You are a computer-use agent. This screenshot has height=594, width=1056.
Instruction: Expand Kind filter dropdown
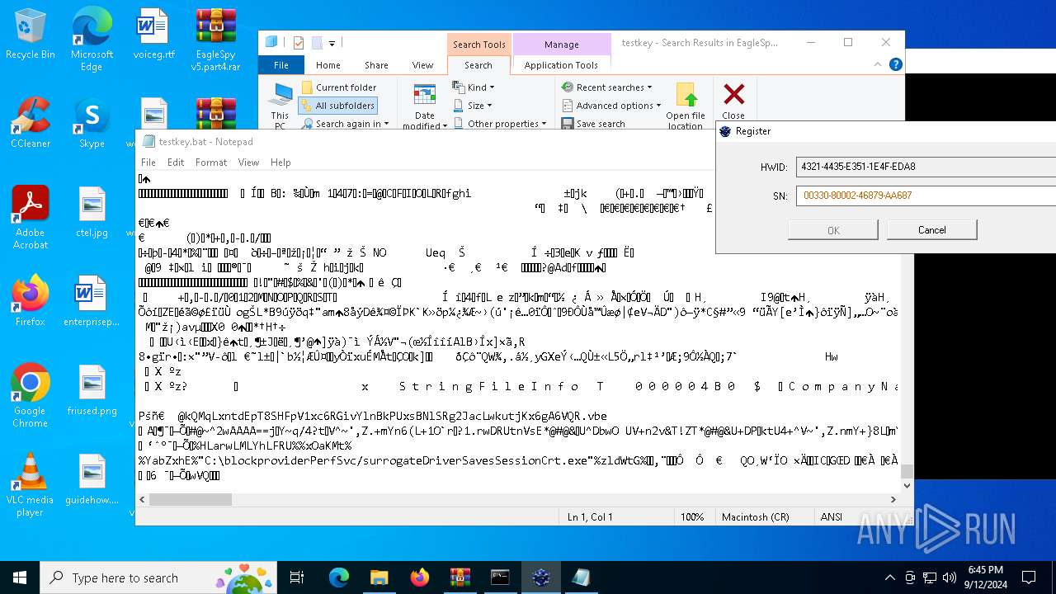click(474, 87)
